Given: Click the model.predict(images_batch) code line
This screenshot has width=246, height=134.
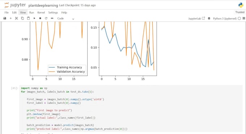Looking at the screenshot, I should [x=60, y=125].
